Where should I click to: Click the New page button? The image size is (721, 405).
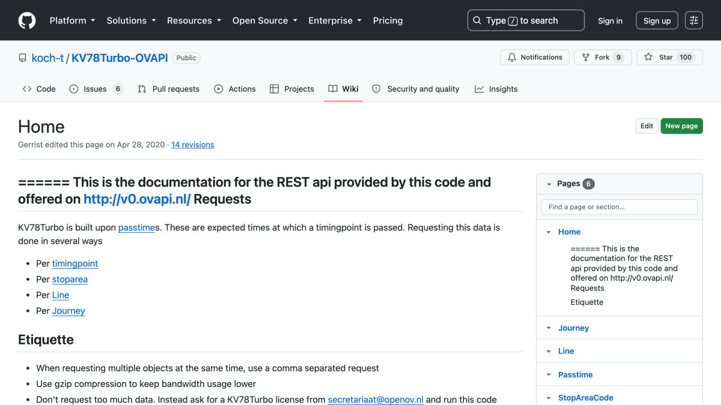(x=681, y=126)
